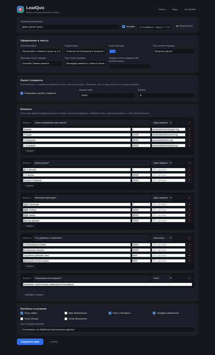Add a variant to Question 1

point(29,151)
